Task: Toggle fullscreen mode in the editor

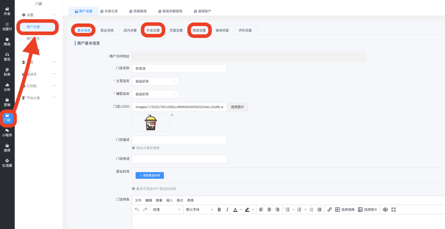Action: (394, 209)
